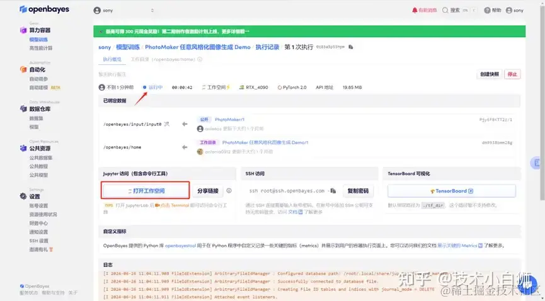Open the TensorBoard button
Screen dimensions: 545x301
(452, 191)
